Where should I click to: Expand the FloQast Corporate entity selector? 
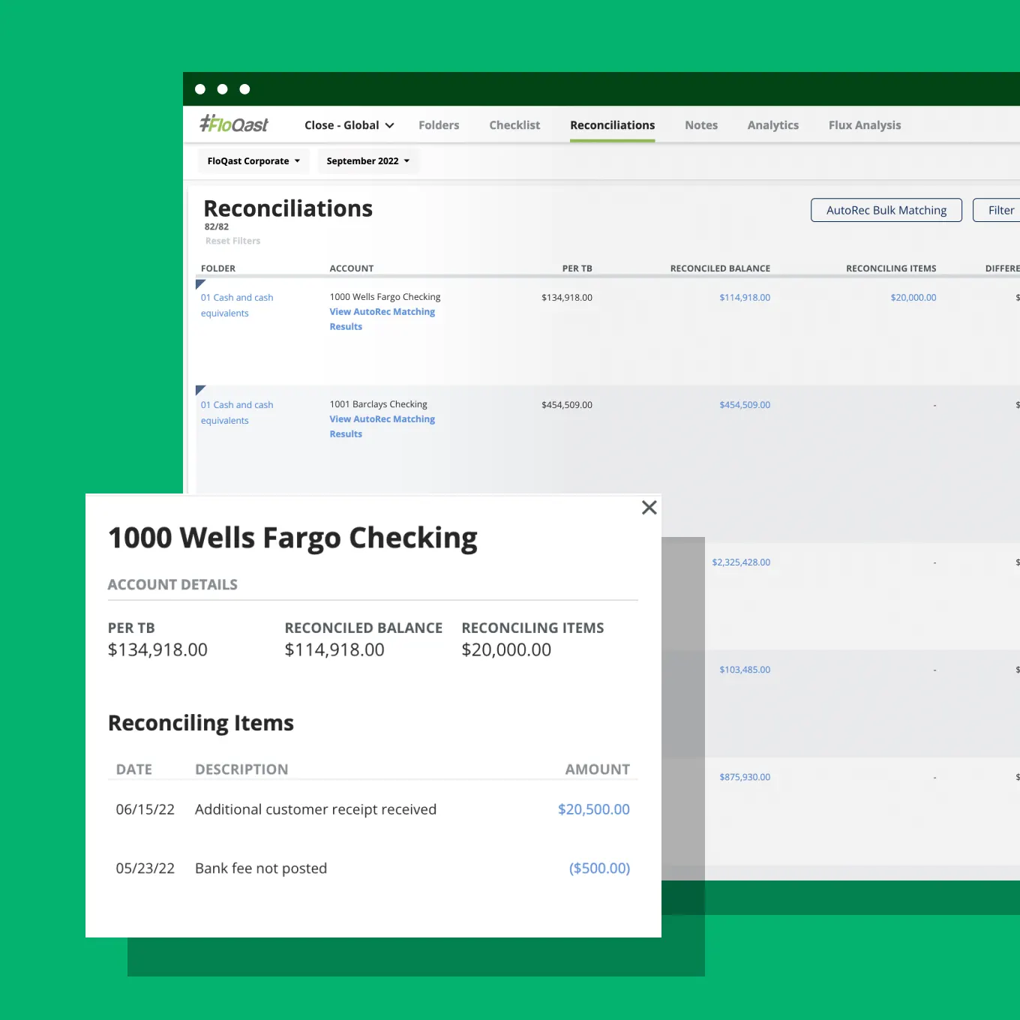click(253, 161)
